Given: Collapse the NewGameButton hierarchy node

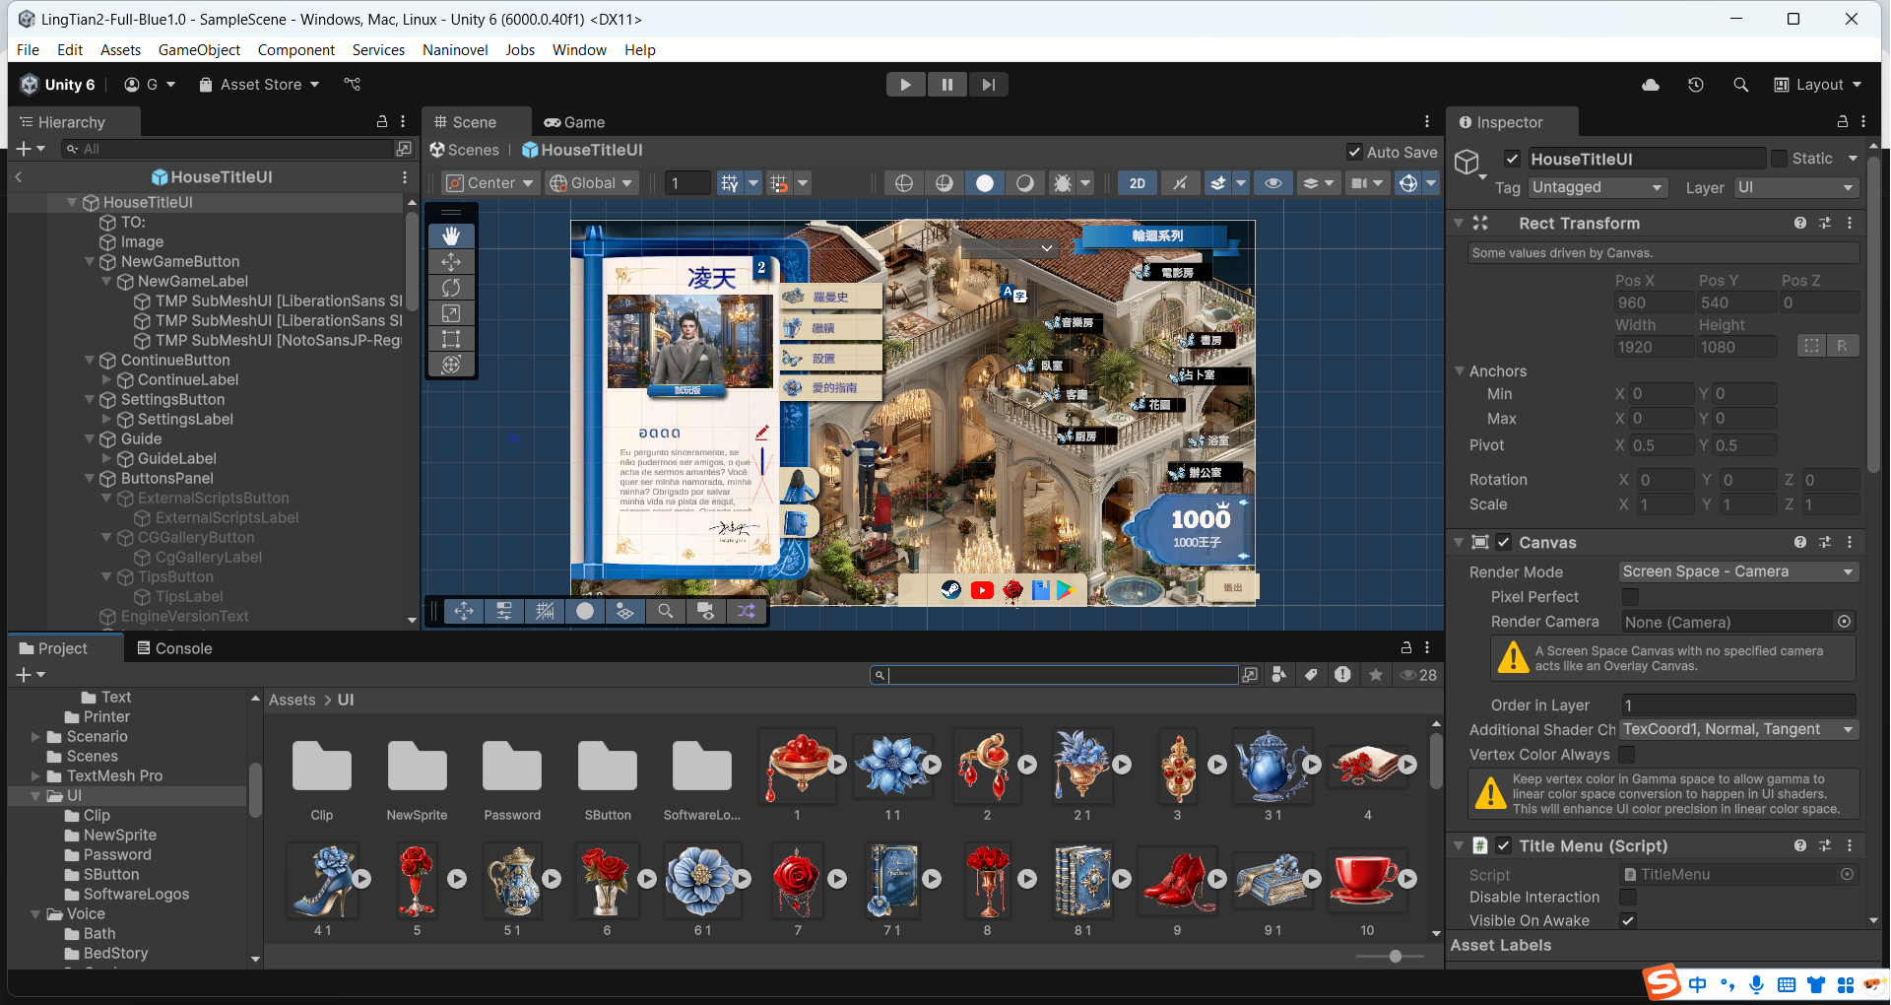Looking at the screenshot, I should [90, 262].
